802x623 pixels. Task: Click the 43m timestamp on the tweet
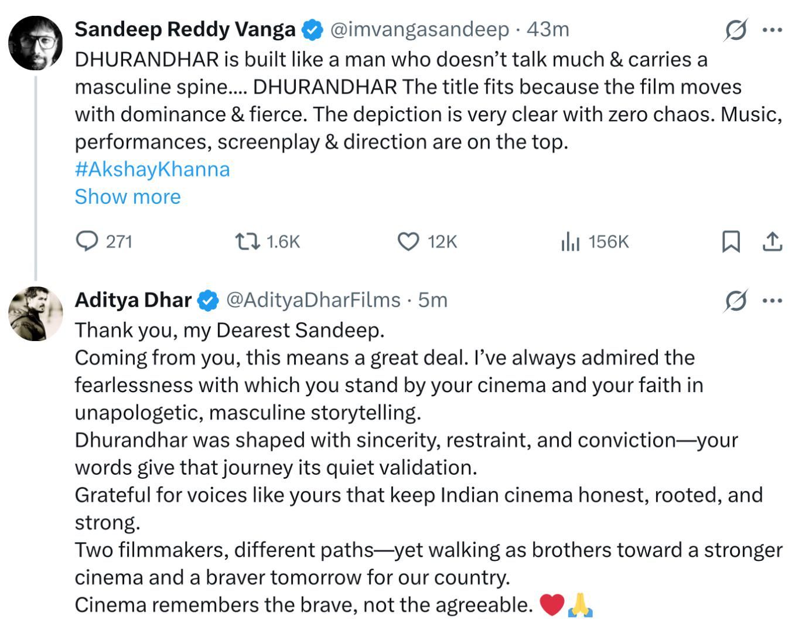(x=548, y=29)
